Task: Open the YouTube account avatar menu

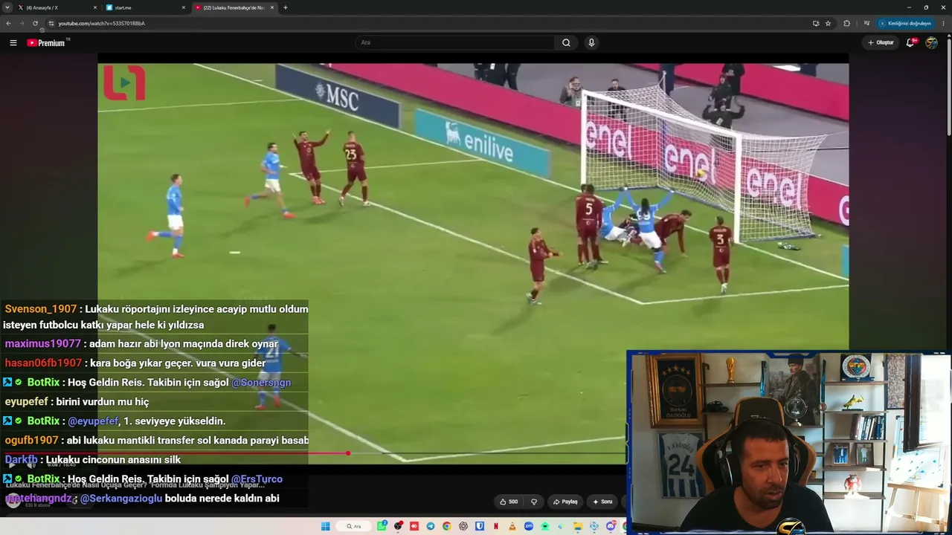Action: (931, 42)
